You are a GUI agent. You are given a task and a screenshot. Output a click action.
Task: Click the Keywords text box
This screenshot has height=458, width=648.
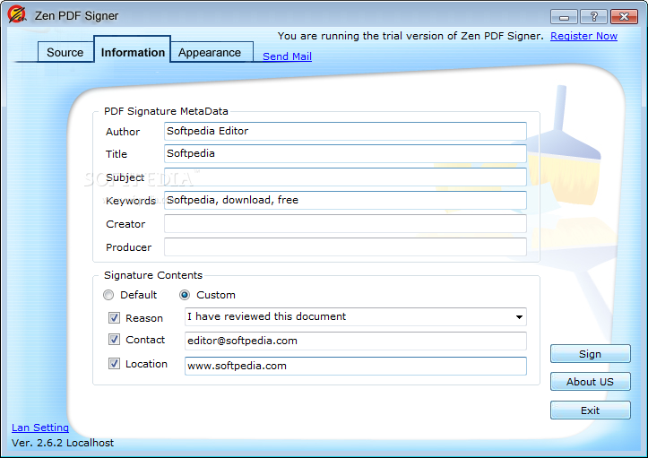coord(345,200)
